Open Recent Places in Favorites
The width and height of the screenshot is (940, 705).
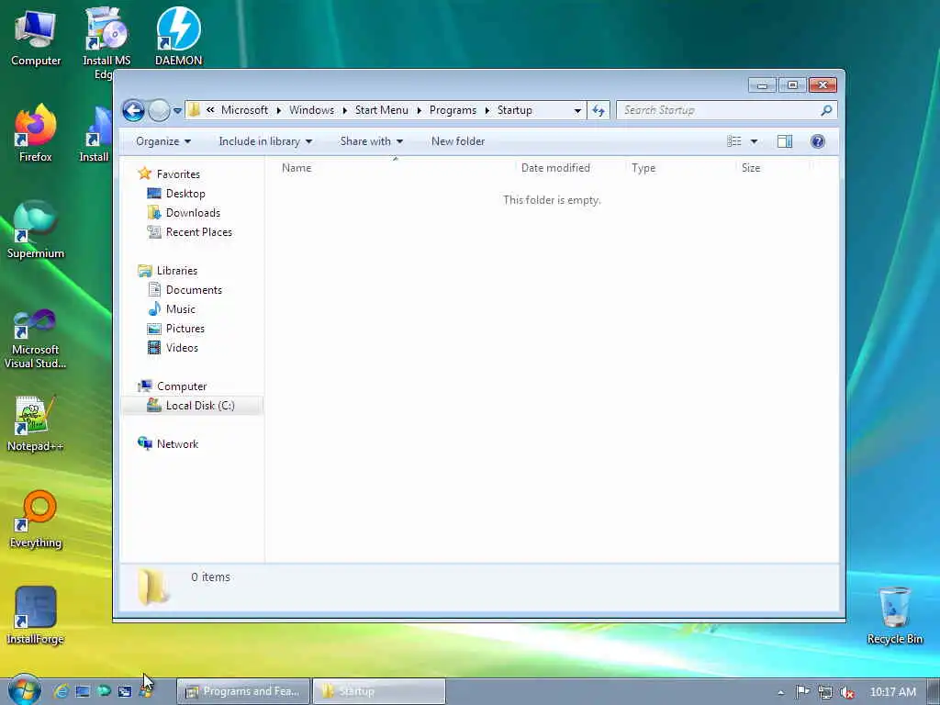[199, 232]
